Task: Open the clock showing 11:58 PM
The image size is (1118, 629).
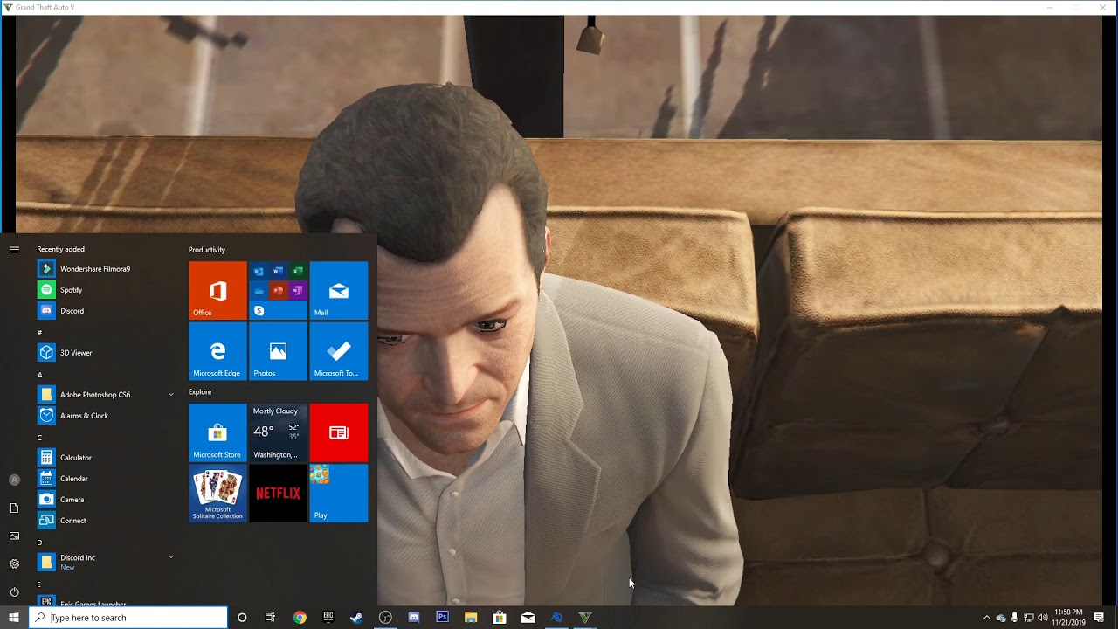Action: (x=1068, y=618)
